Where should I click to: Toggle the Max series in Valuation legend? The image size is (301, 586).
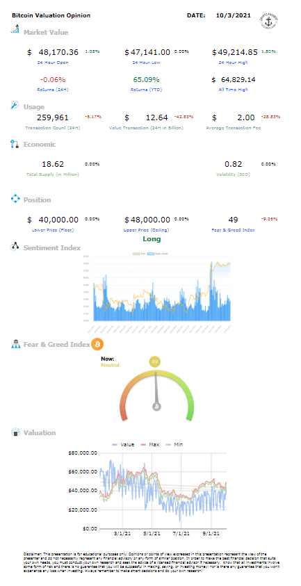150,444
